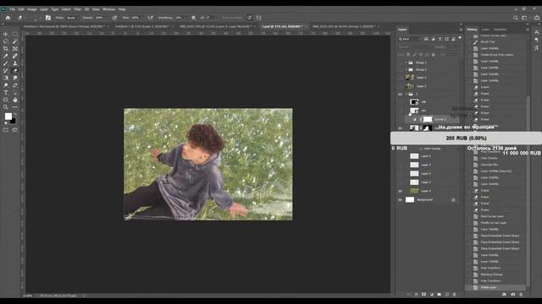Expand the group named 1 arrow
Image resolution: width=542 pixels, height=304 pixels.
[x=406, y=94]
